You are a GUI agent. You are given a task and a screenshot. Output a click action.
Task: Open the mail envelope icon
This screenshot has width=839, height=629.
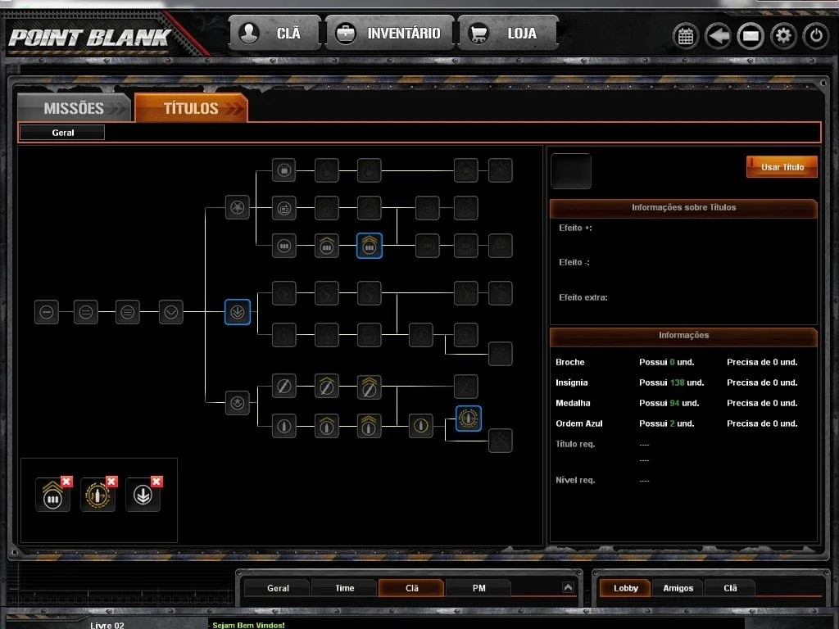(751, 36)
